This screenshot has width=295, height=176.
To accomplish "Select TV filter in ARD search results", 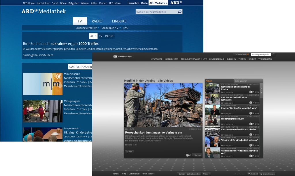I will pyautogui.click(x=101, y=36).
